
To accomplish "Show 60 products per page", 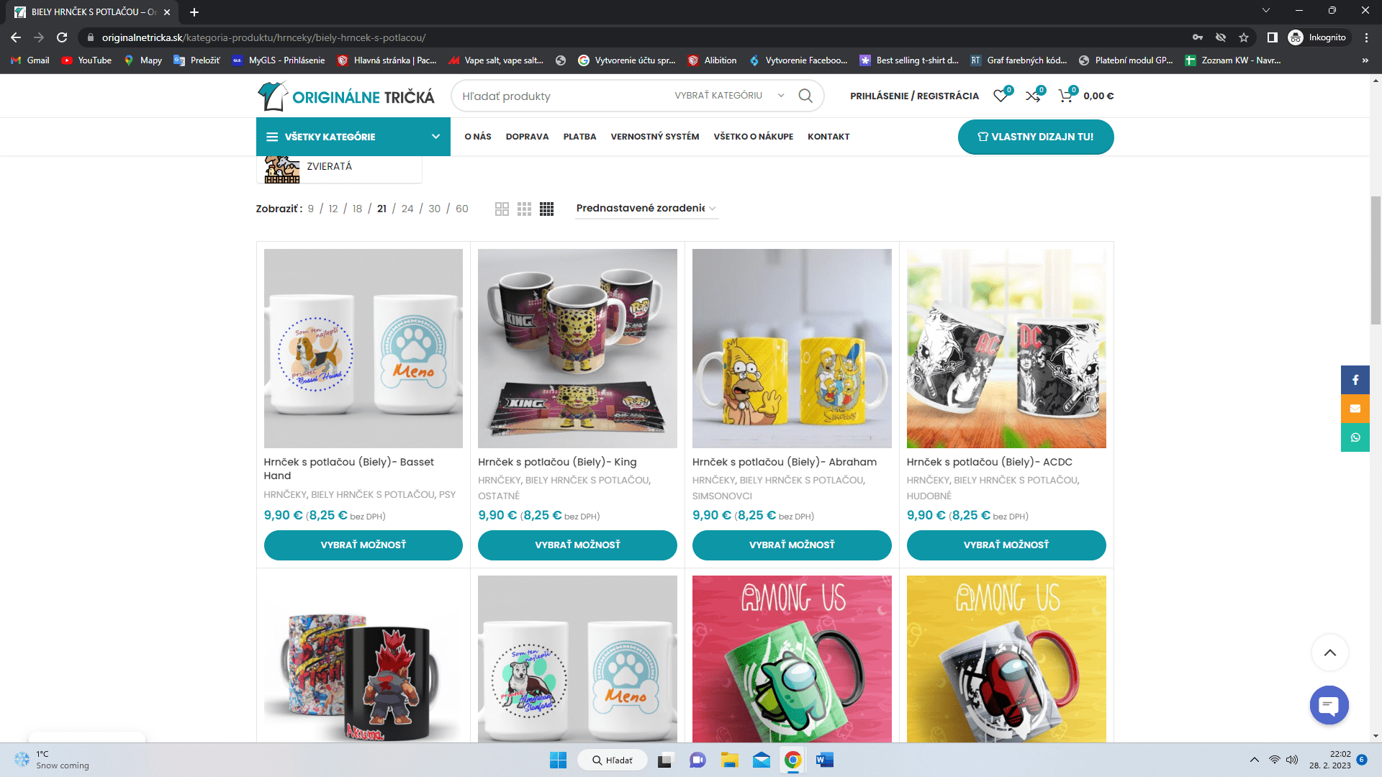I will (x=462, y=209).
